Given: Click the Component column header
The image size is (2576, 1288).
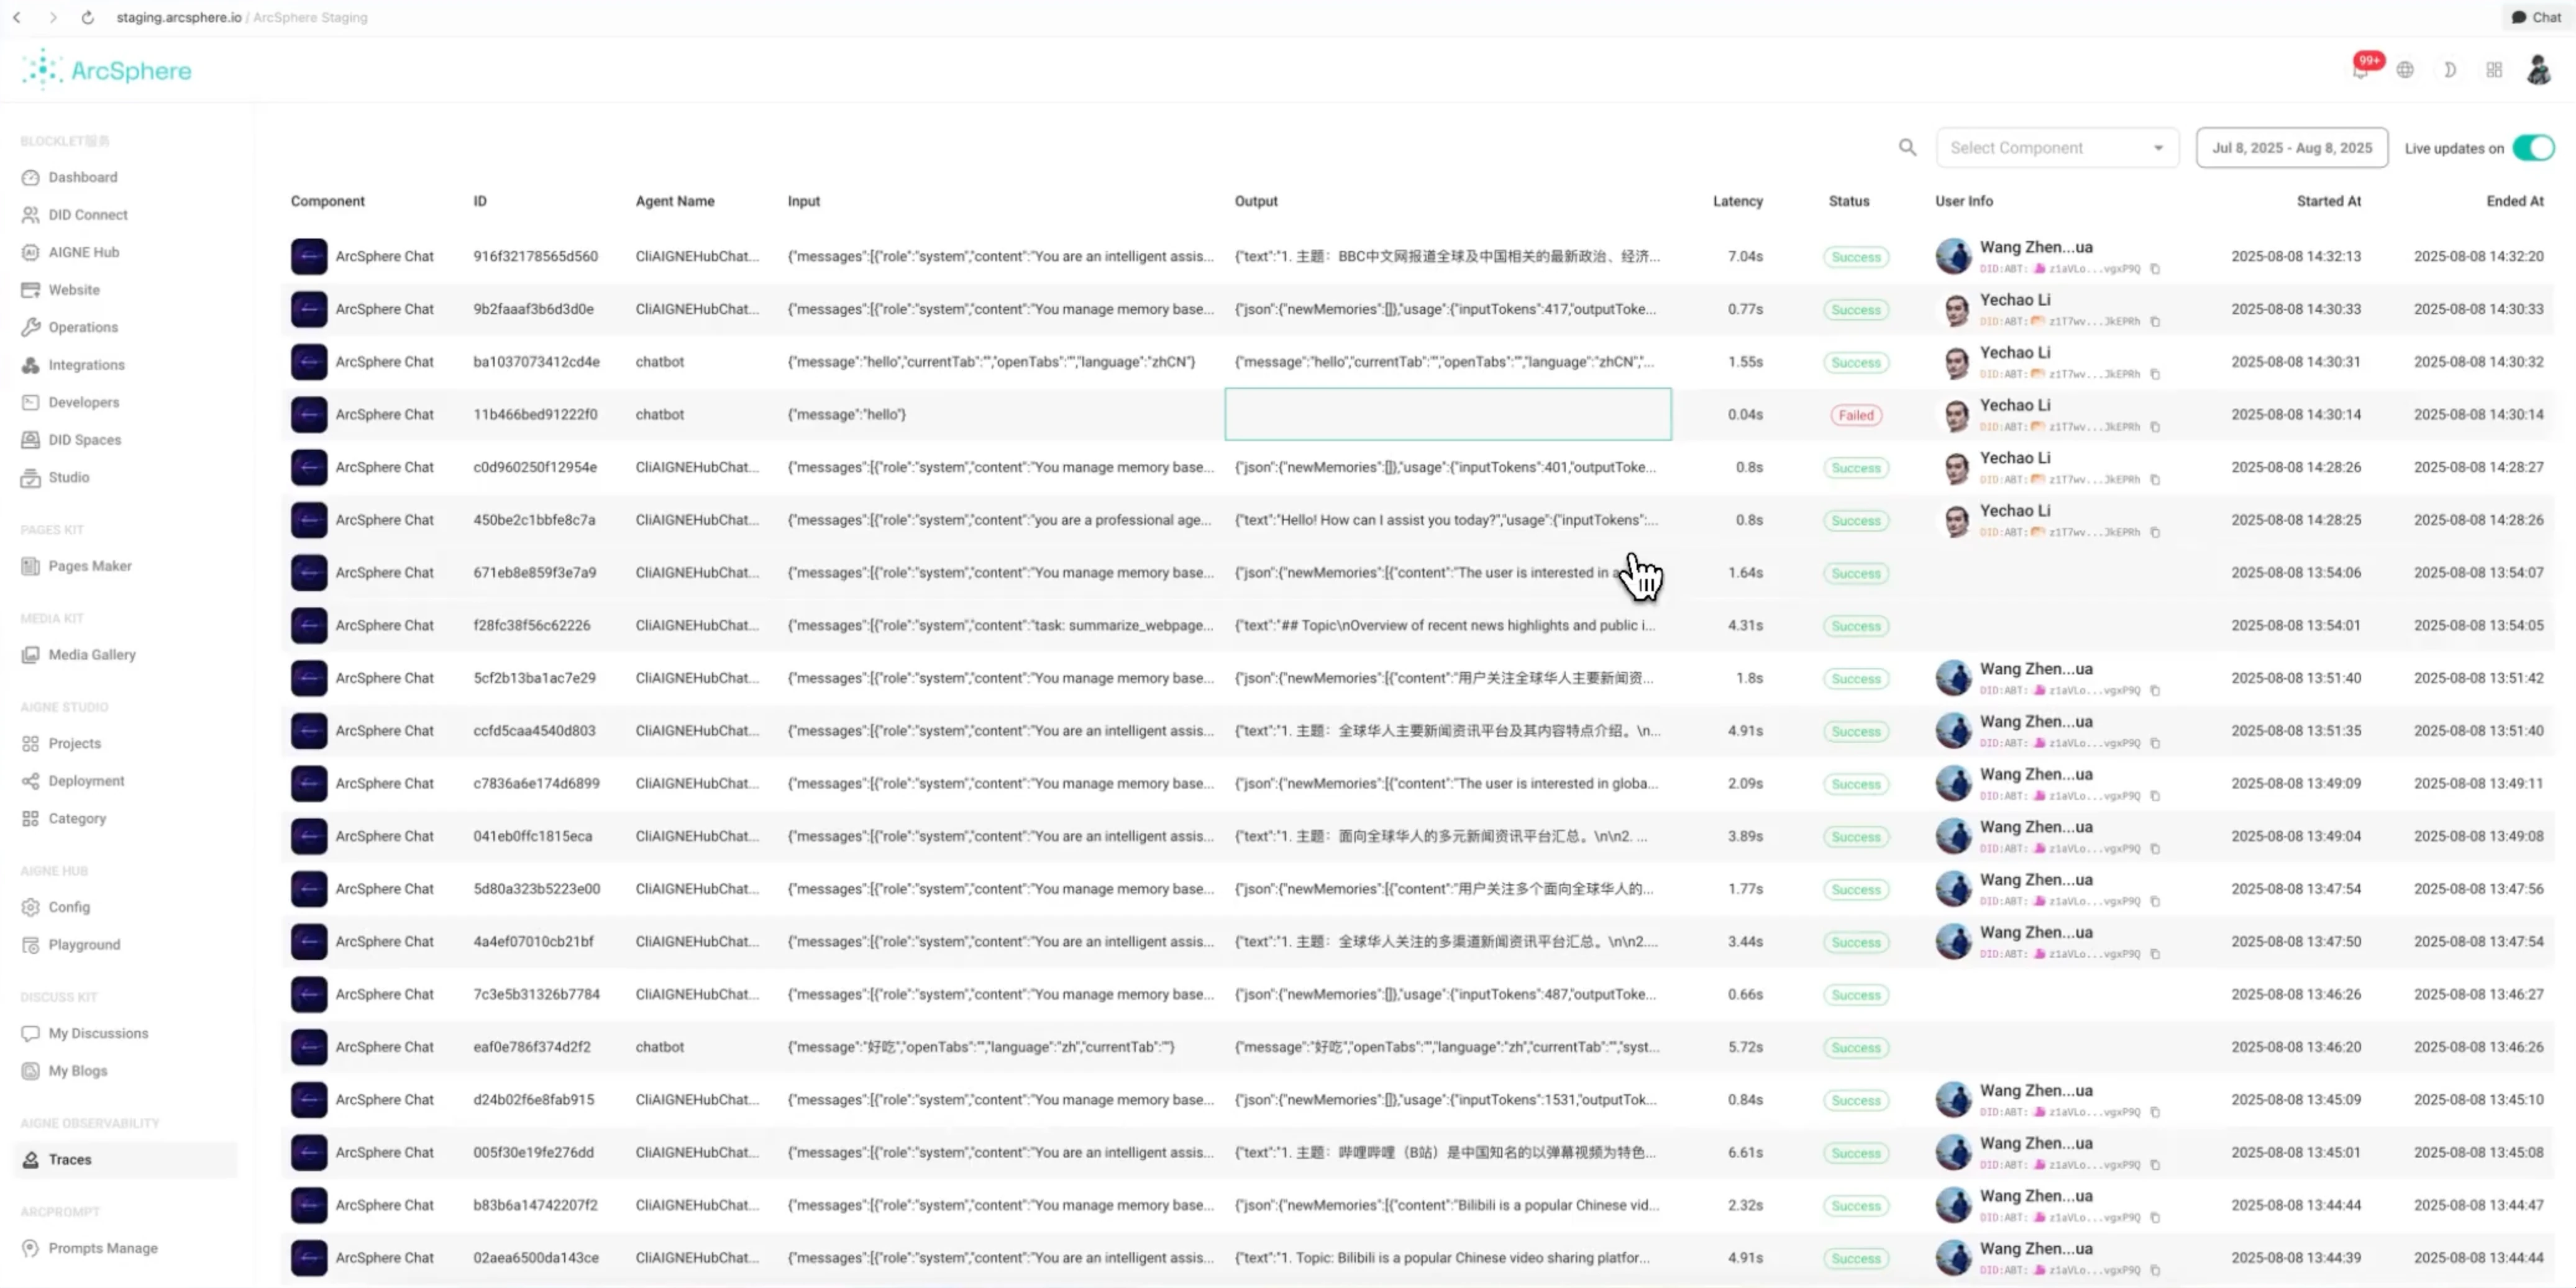Looking at the screenshot, I should [x=328, y=201].
